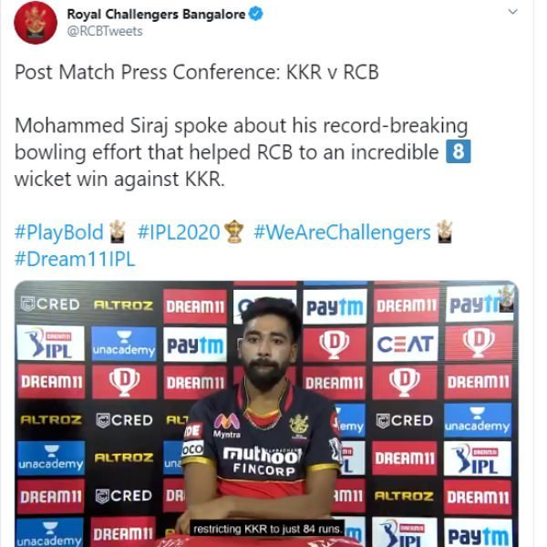The width and height of the screenshot is (547, 547).
Task: Open the #Dream11IPL hashtag
Action: (75, 259)
